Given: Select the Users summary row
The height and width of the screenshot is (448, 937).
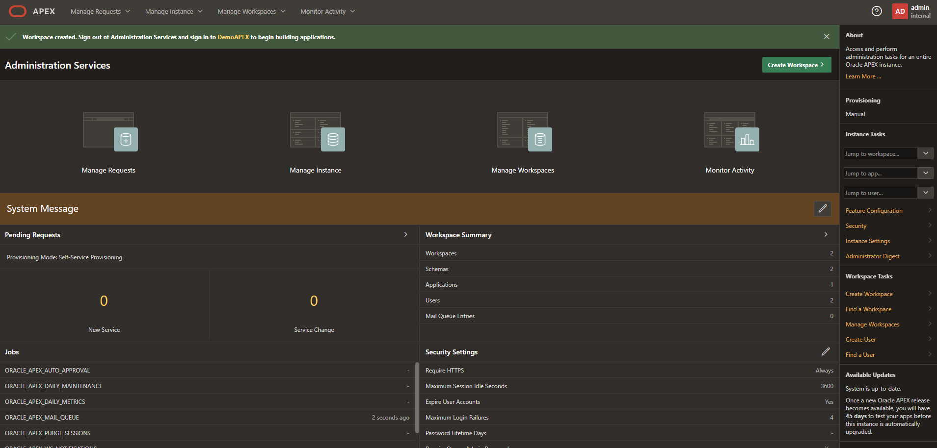Looking at the screenshot, I should click(x=629, y=300).
